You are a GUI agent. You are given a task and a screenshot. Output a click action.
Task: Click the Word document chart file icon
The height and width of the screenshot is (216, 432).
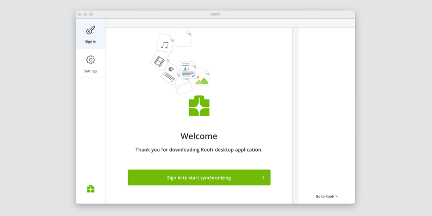tap(188, 70)
